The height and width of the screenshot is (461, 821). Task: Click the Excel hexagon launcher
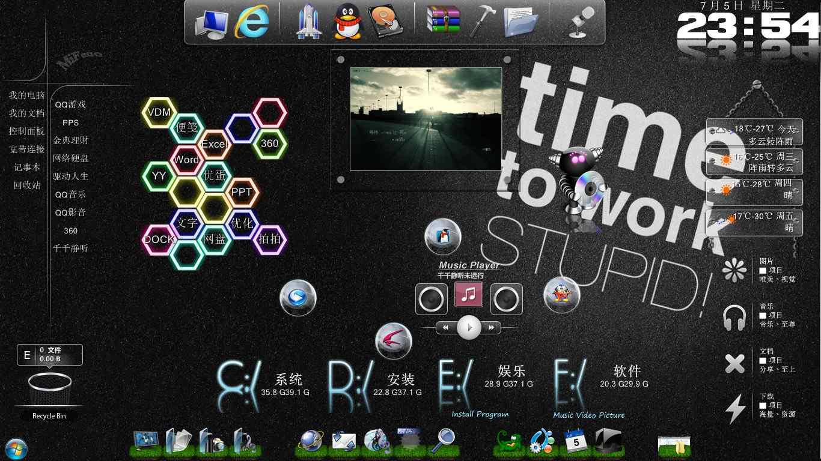[215, 144]
